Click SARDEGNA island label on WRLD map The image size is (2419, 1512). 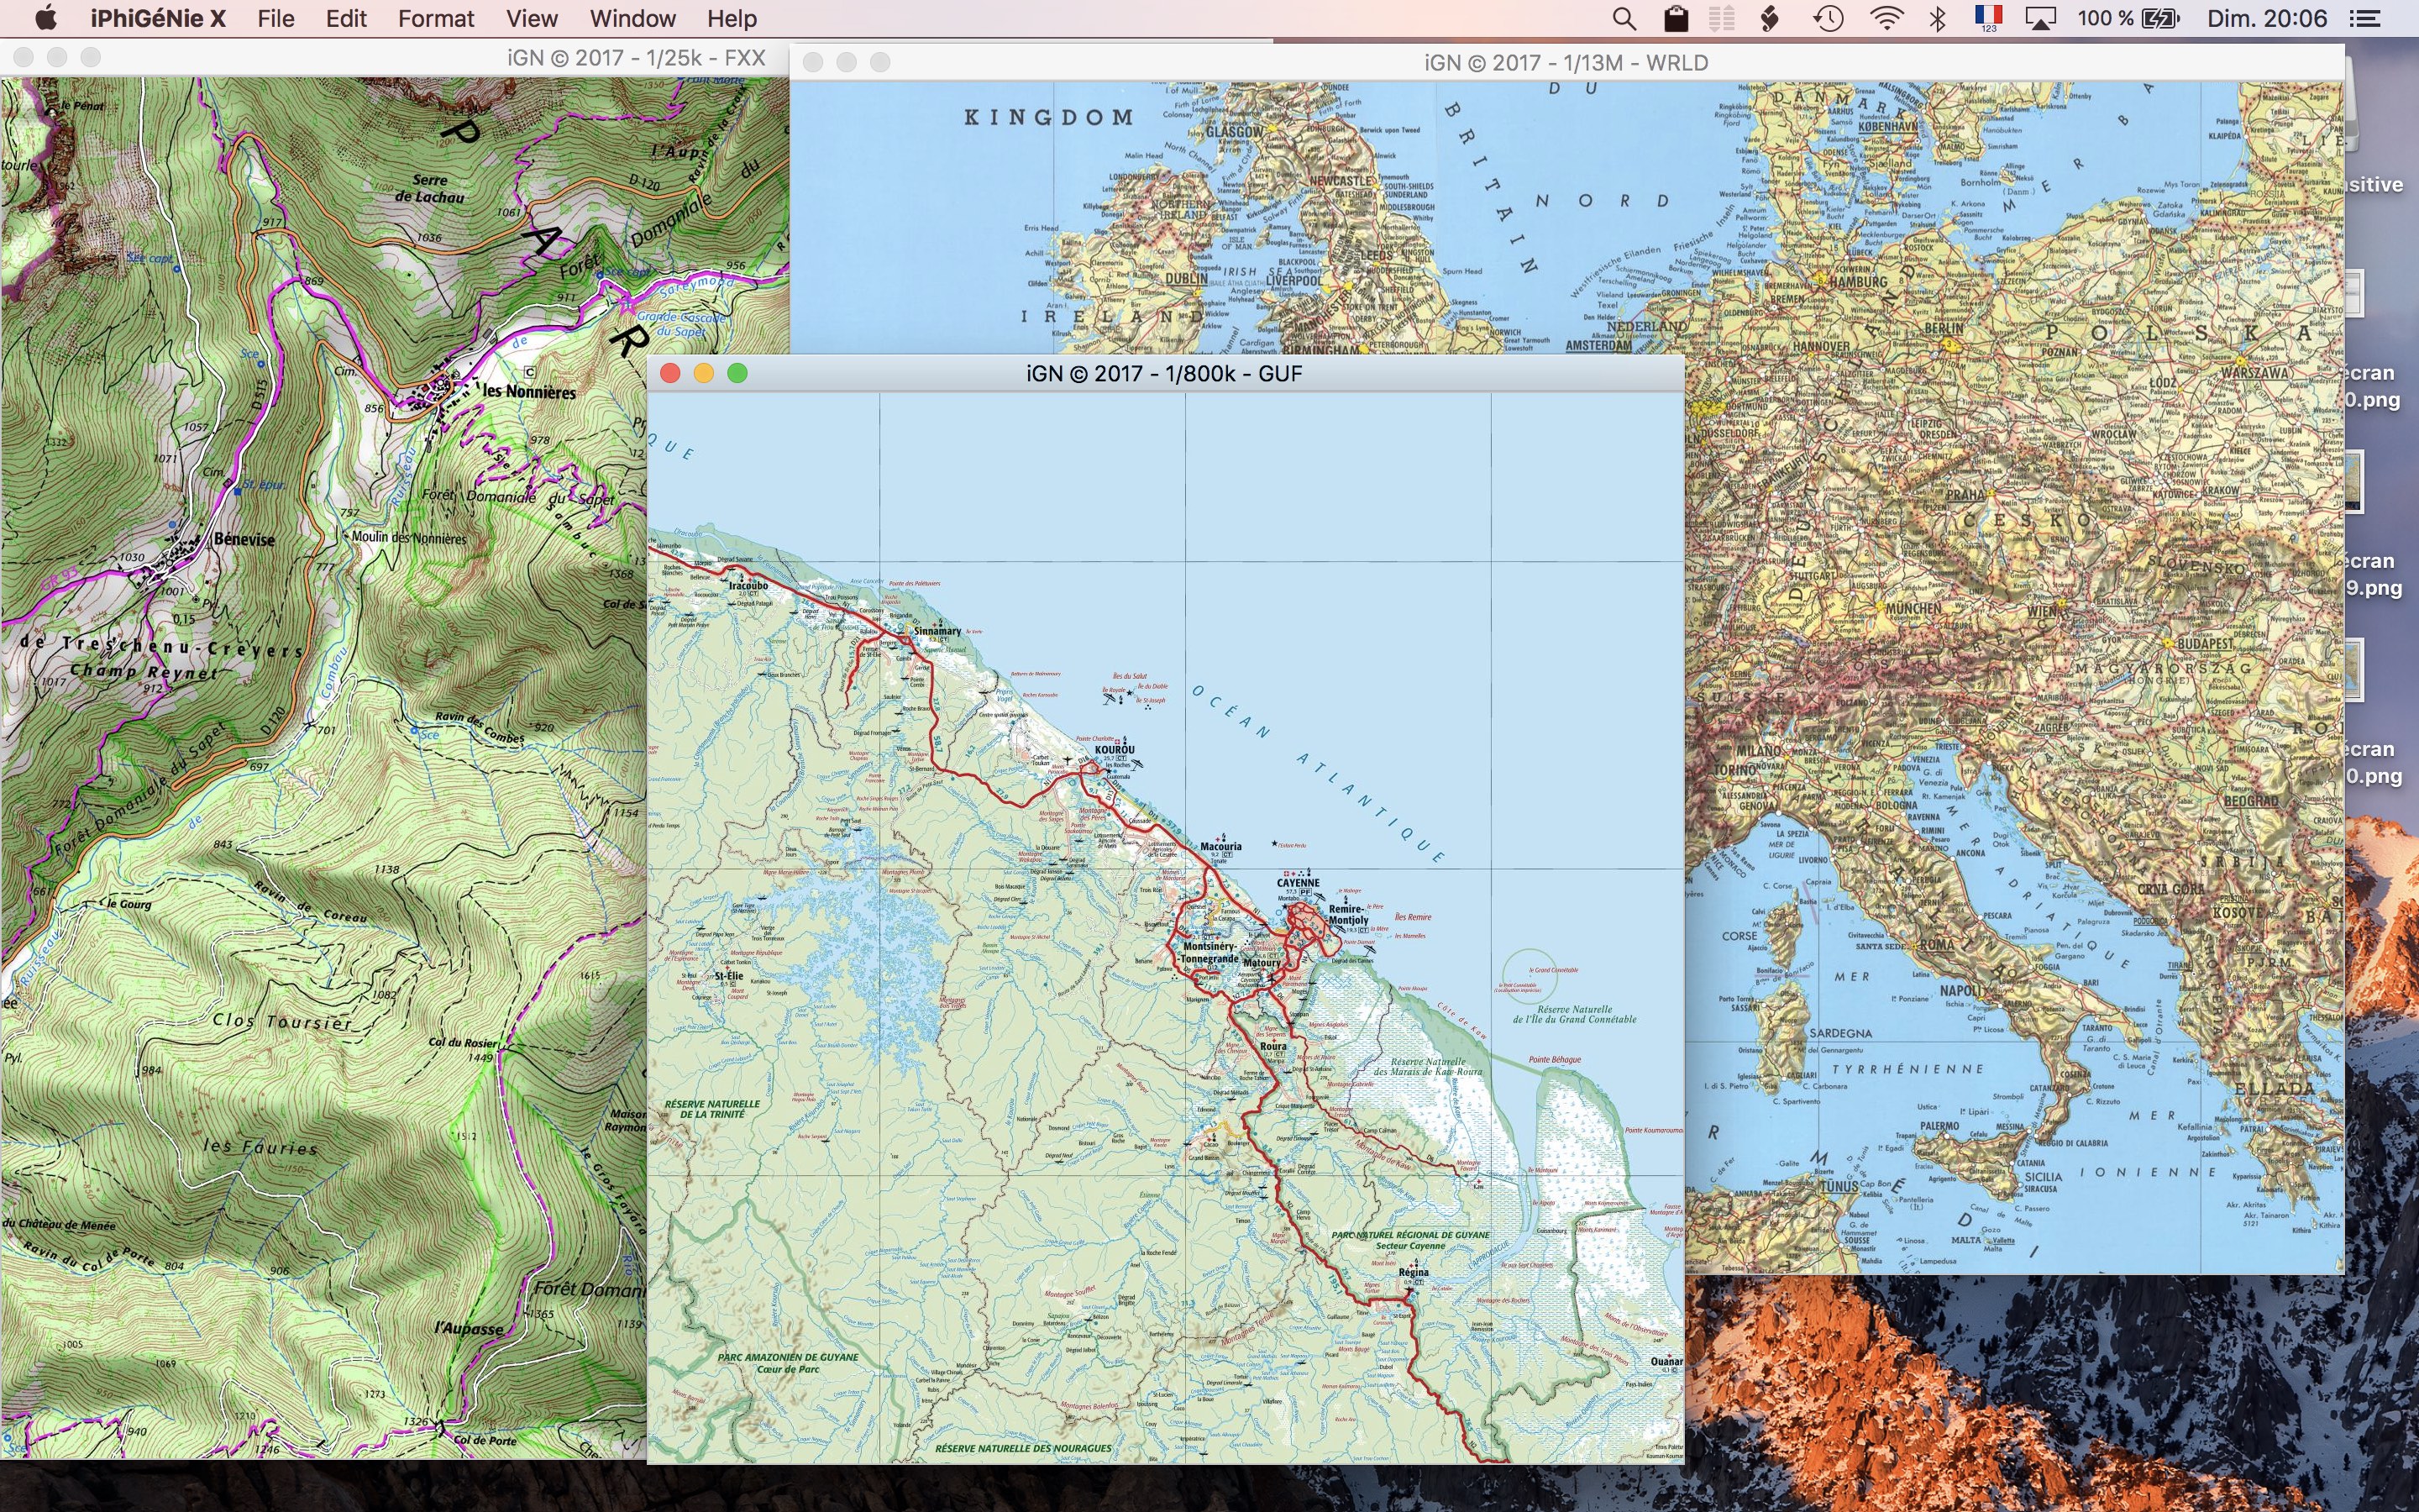1840,1032
